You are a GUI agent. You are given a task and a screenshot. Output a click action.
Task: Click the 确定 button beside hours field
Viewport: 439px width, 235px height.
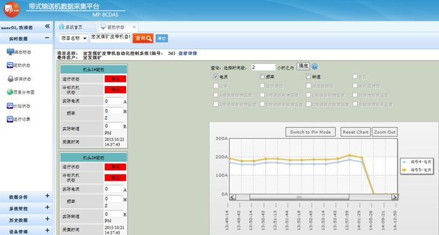point(303,66)
